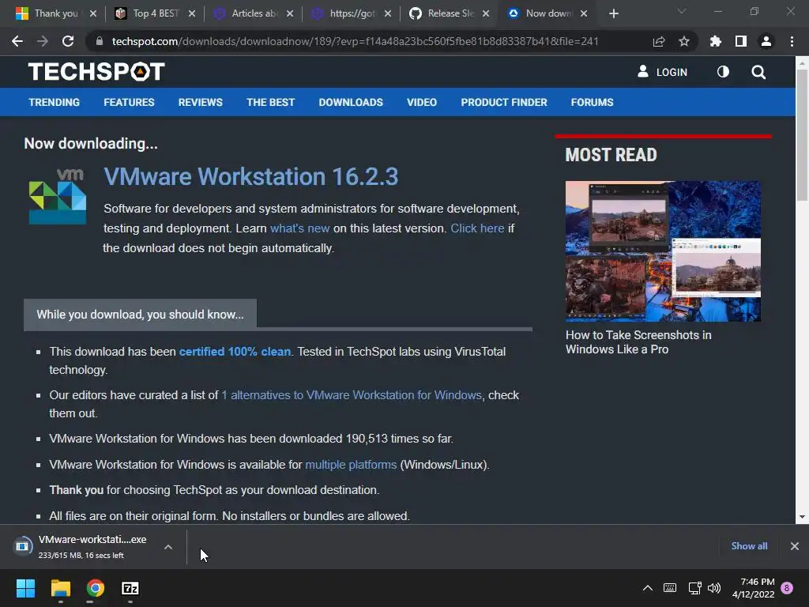Open the clock showing 7:46 PM

[753, 588]
